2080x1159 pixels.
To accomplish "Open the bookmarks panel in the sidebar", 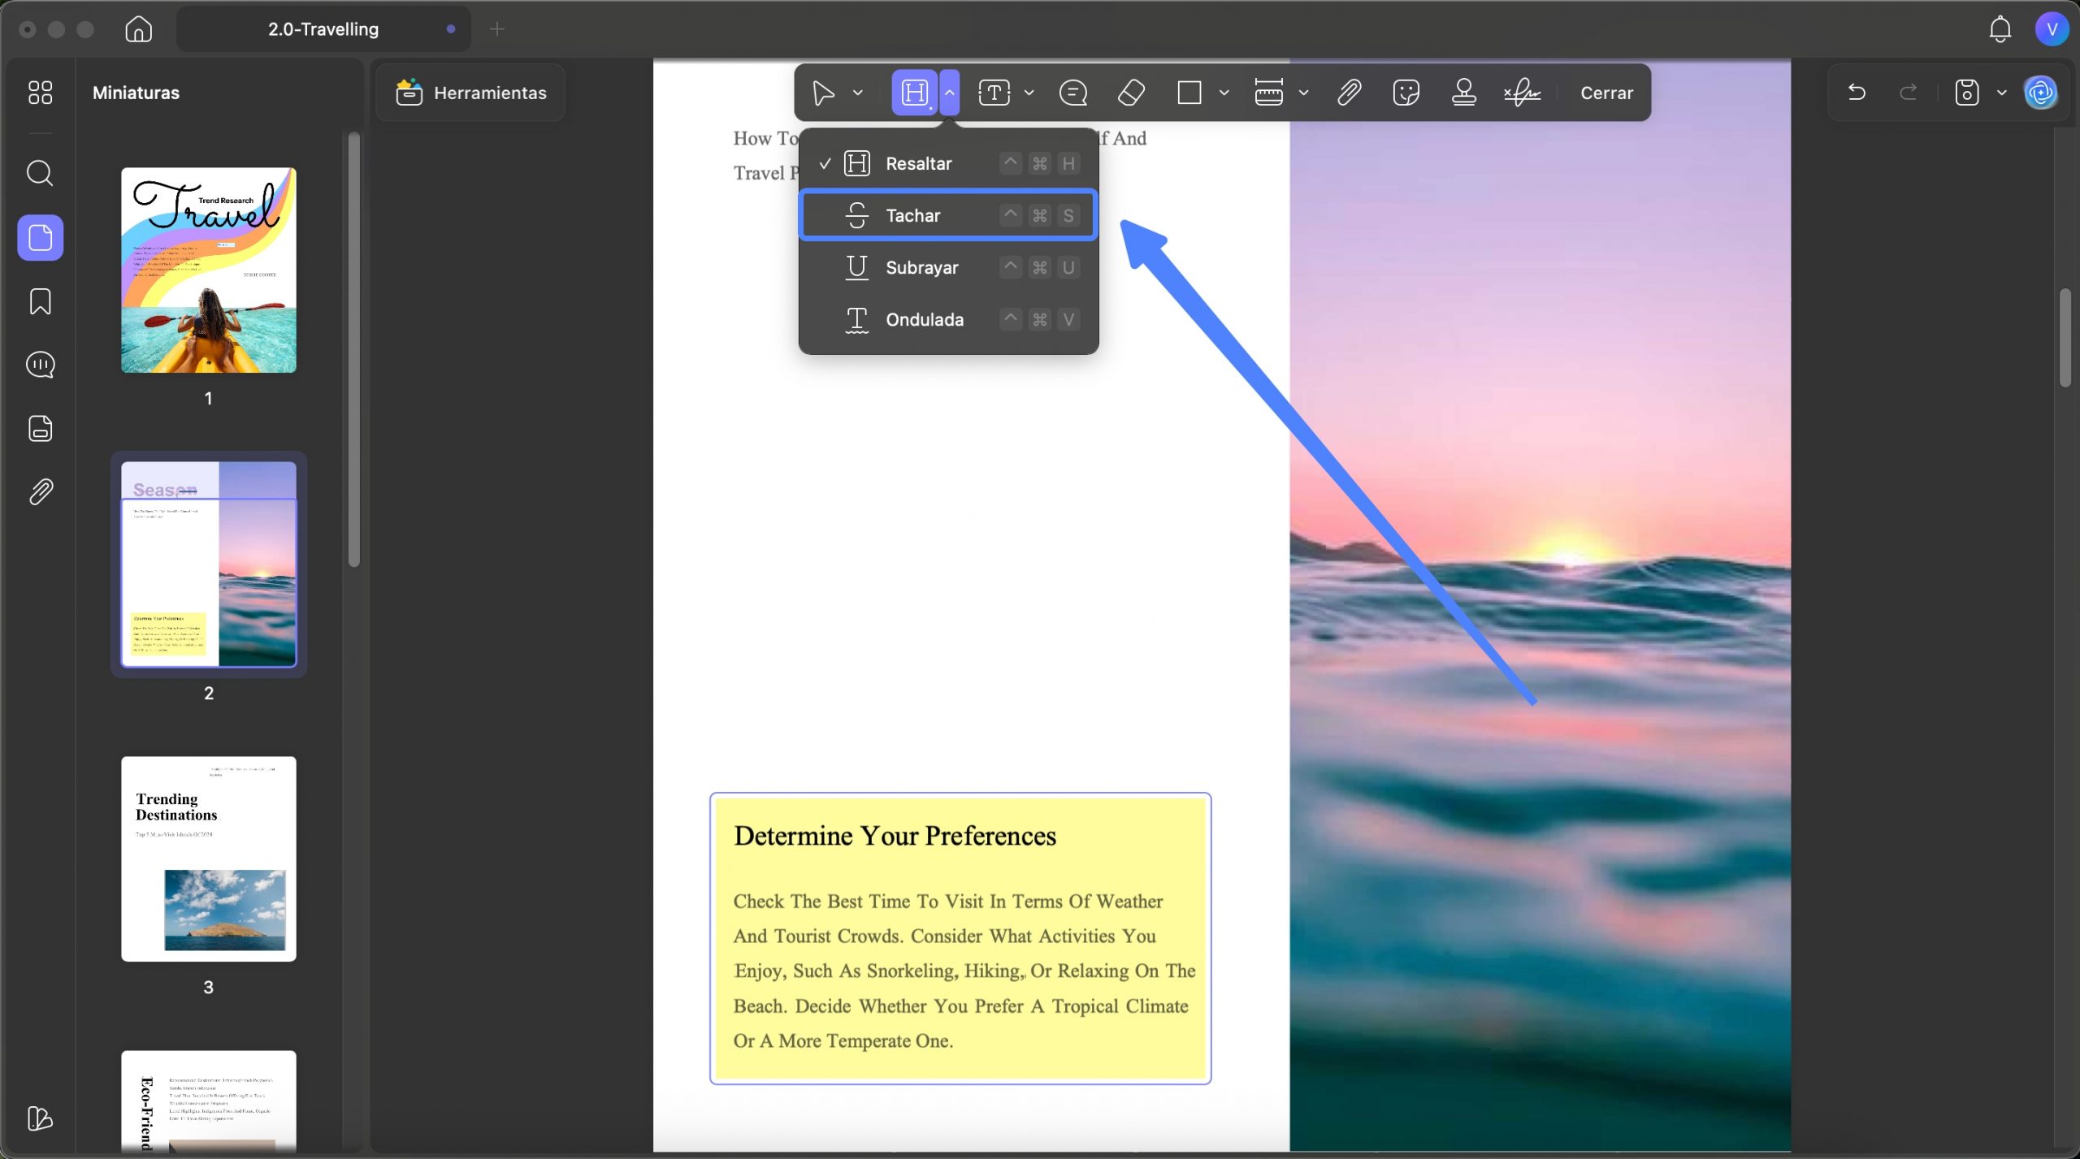I will 40,301.
